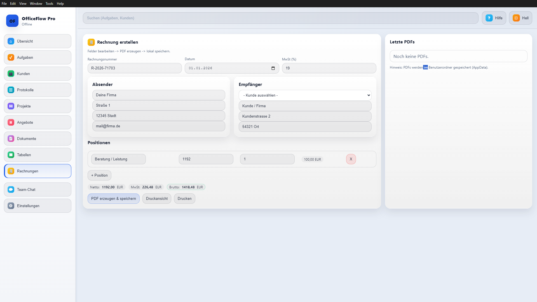Click the Netto 1192,00 EUR badge
The width and height of the screenshot is (537, 302).
(x=106, y=187)
